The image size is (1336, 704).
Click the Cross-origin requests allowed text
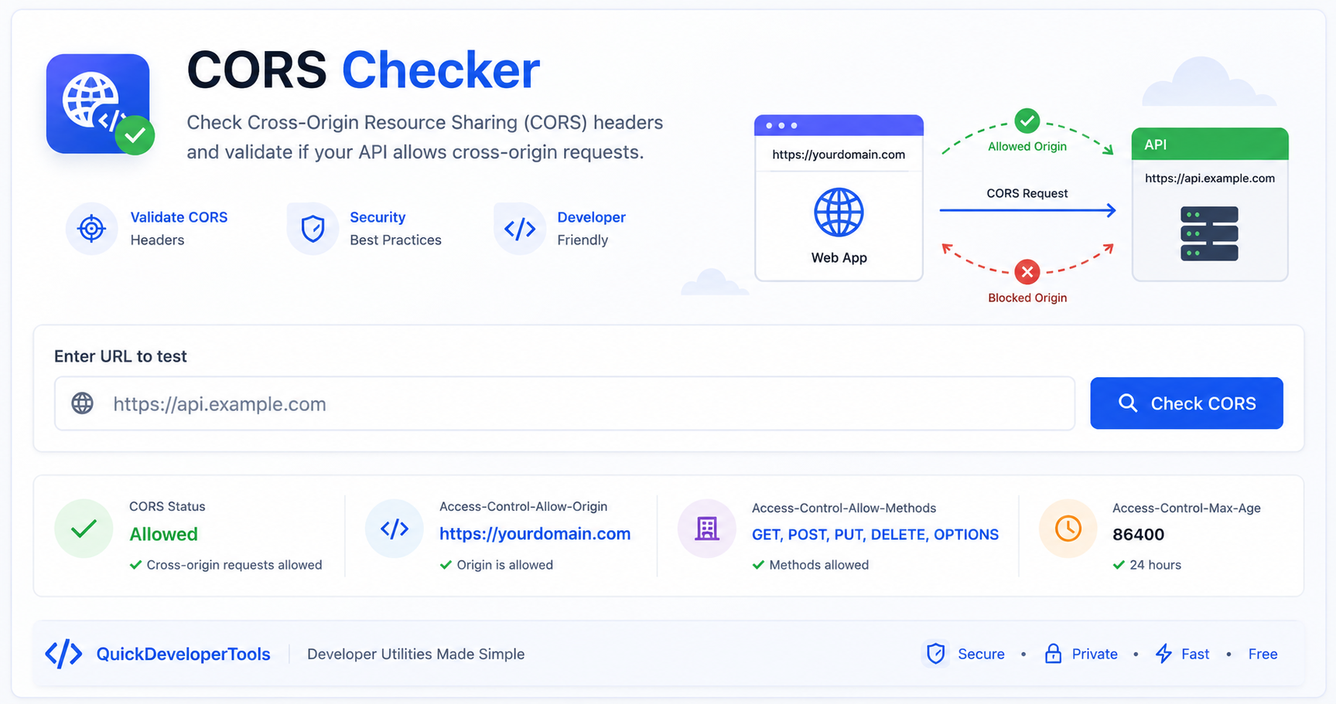pos(234,565)
